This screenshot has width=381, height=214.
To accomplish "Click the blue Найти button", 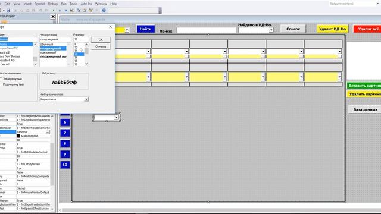I will pyautogui.click(x=145, y=29).
